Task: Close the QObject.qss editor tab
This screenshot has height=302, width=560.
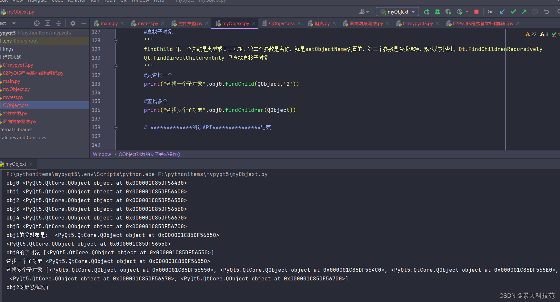Action: 299,23
